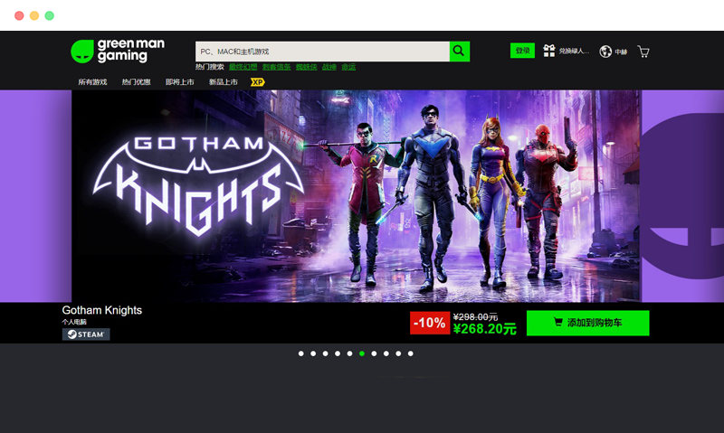Click the 蜘蛛侠 popular search link
This screenshot has height=433, width=724.
306,67
